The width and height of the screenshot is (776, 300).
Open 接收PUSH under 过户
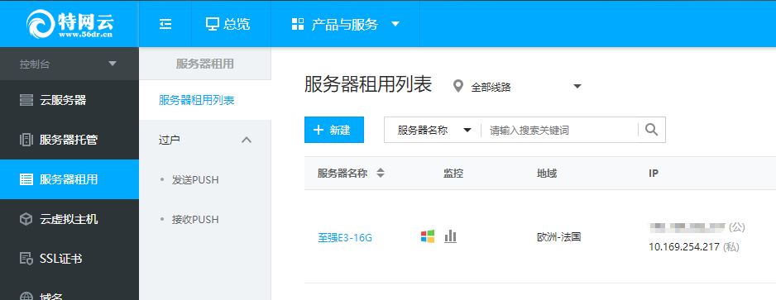(195, 220)
